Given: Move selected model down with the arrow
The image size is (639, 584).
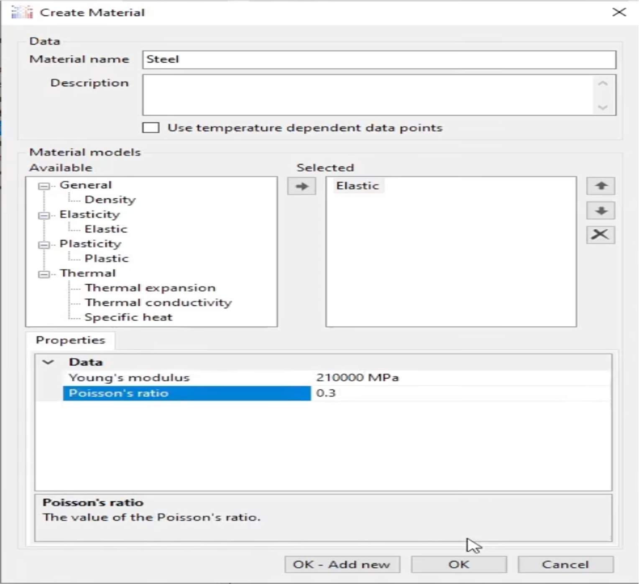Looking at the screenshot, I should pyautogui.click(x=601, y=210).
